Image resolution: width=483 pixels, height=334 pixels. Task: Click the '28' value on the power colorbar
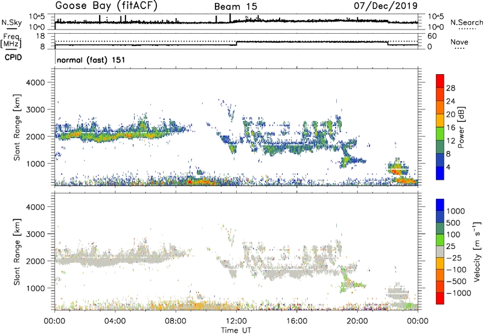click(x=450, y=88)
